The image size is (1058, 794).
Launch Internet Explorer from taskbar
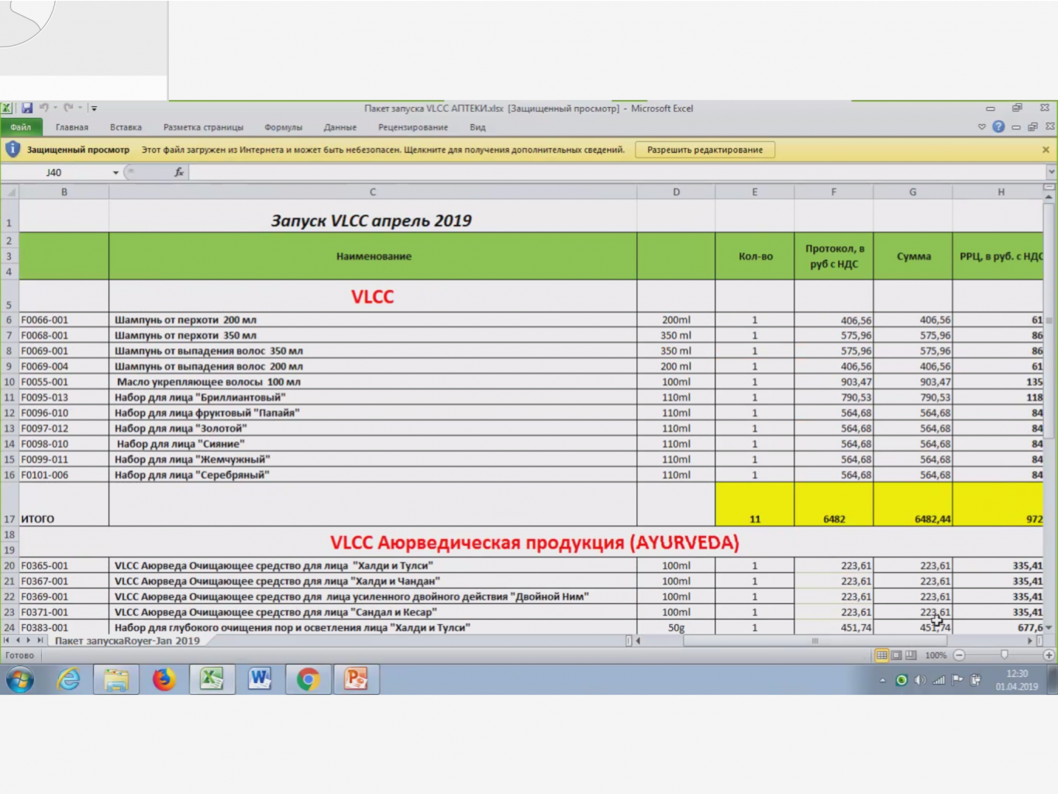click(x=69, y=680)
